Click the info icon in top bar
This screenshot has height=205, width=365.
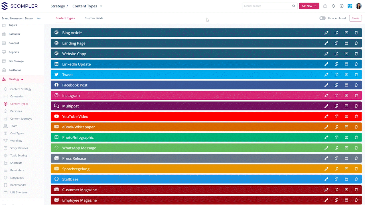tap(342, 6)
